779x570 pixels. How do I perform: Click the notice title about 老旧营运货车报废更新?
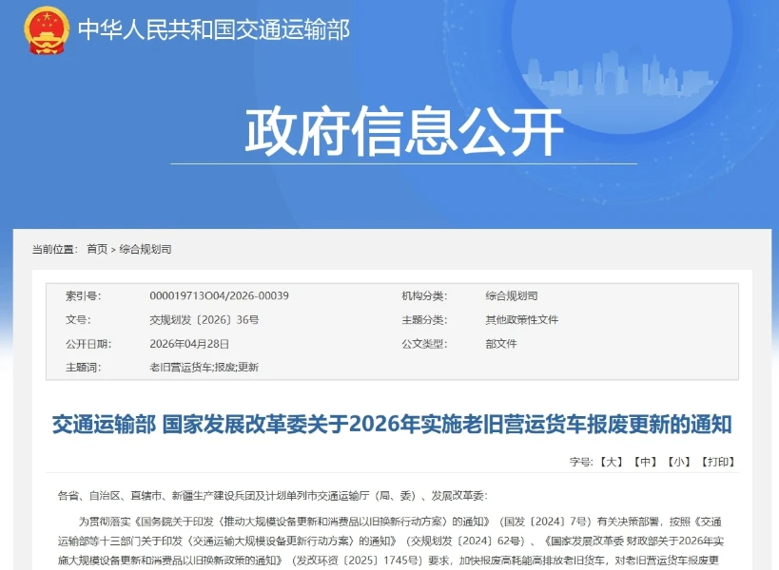(x=392, y=425)
